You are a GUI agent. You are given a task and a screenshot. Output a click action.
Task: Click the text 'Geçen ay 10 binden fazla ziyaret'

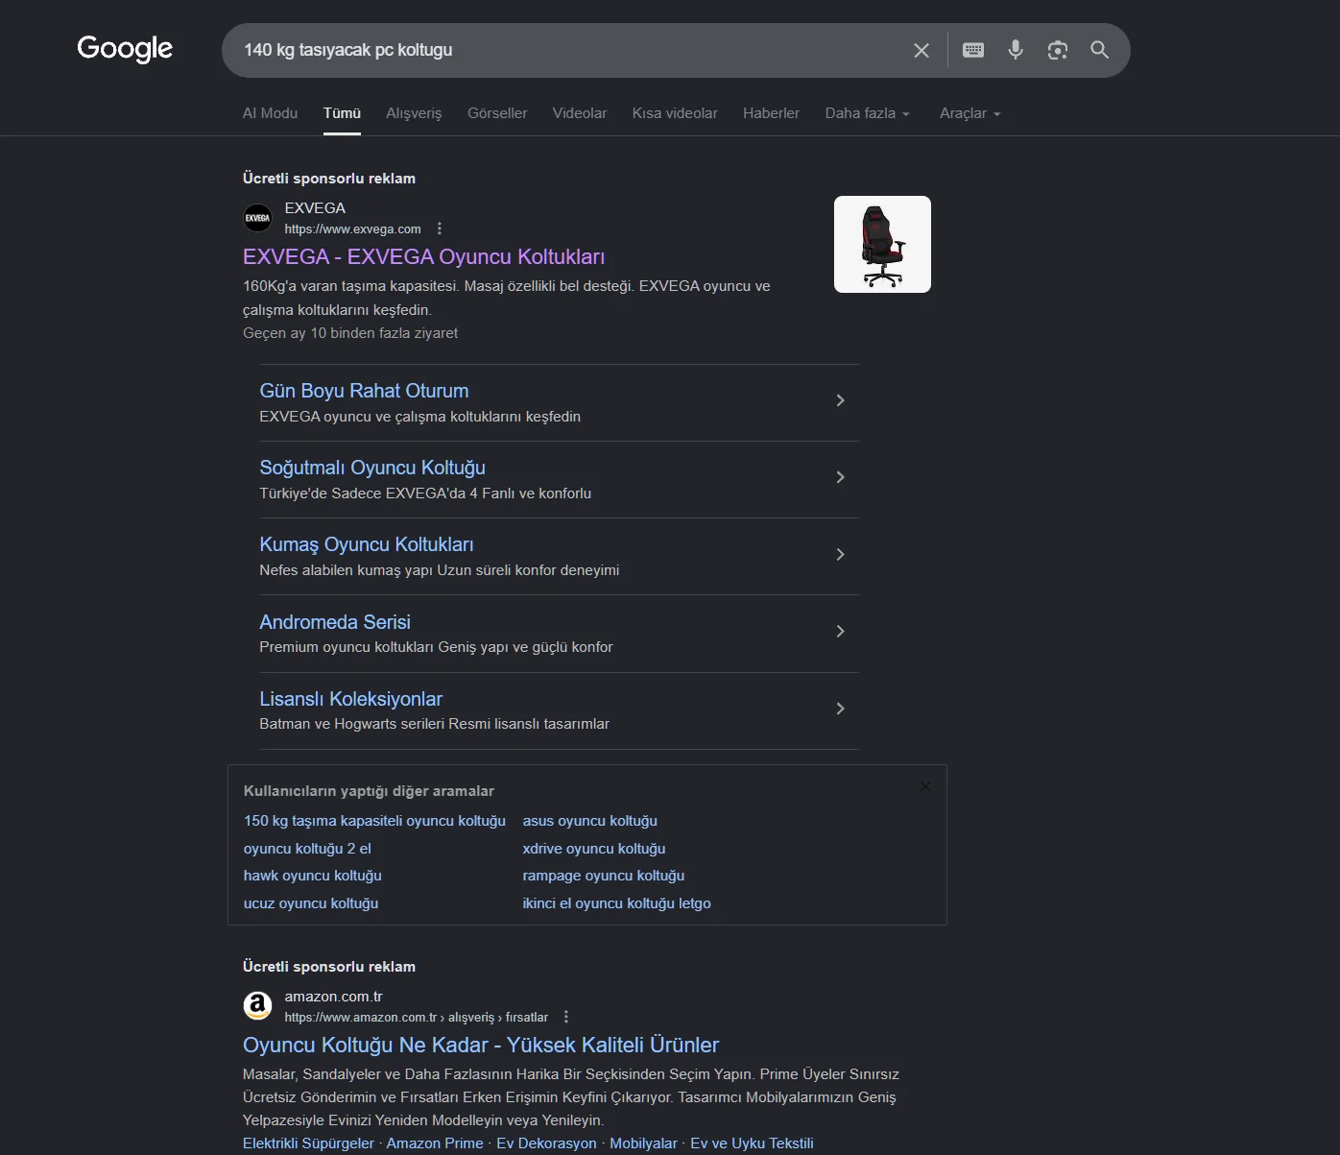point(350,333)
